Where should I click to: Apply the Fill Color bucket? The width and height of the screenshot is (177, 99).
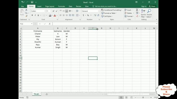[50, 15]
